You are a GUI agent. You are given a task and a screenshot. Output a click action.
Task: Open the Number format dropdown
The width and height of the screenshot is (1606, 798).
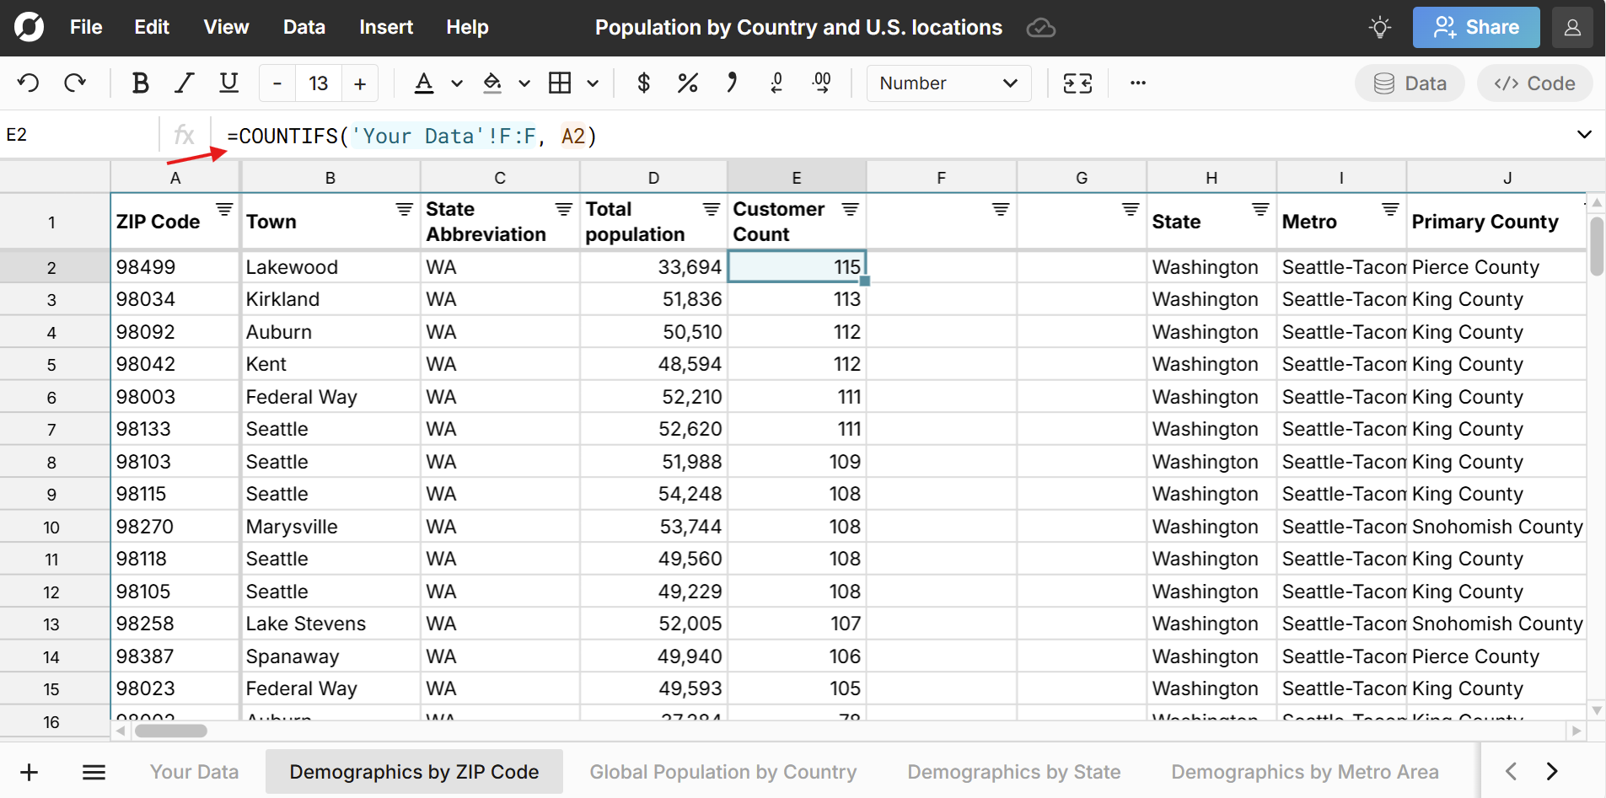pyautogui.click(x=948, y=83)
